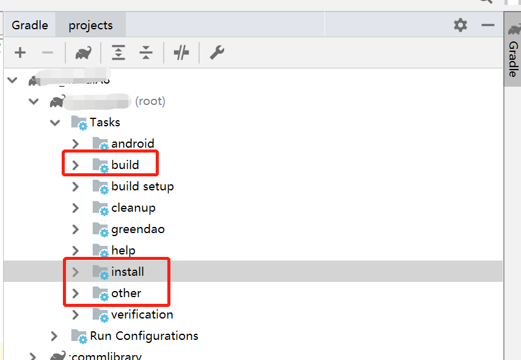
Task: Expand the install task group
Action: 75,272
